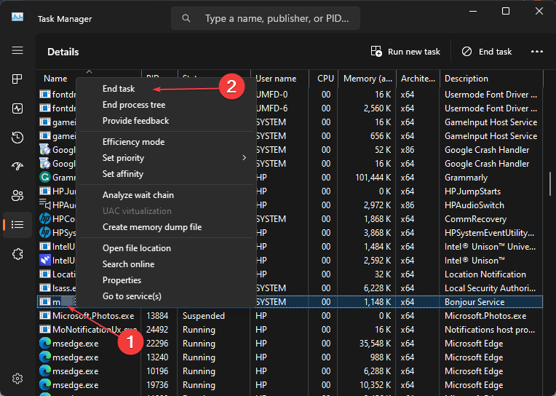Select Analyze wait chain
Image resolution: width=556 pixels, height=396 pixels.
138,195
